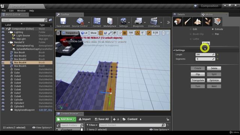
Task: Toggle scale snapping icon in viewport
Action: [x=149, y=33]
